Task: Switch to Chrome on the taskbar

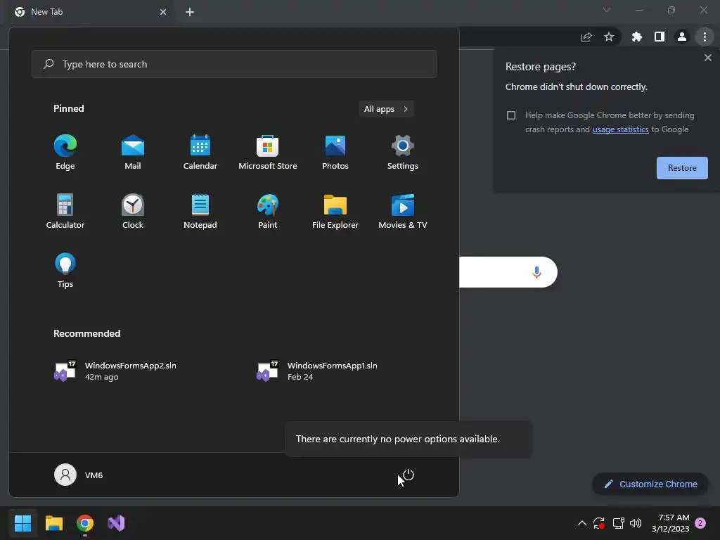Action: click(x=85, y=523)
